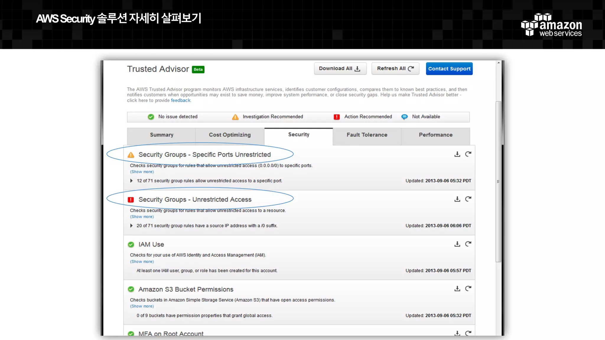Viewport: 605px width, 340px height.
Task: Show more for IAM Use description
Action: point(142,261)
